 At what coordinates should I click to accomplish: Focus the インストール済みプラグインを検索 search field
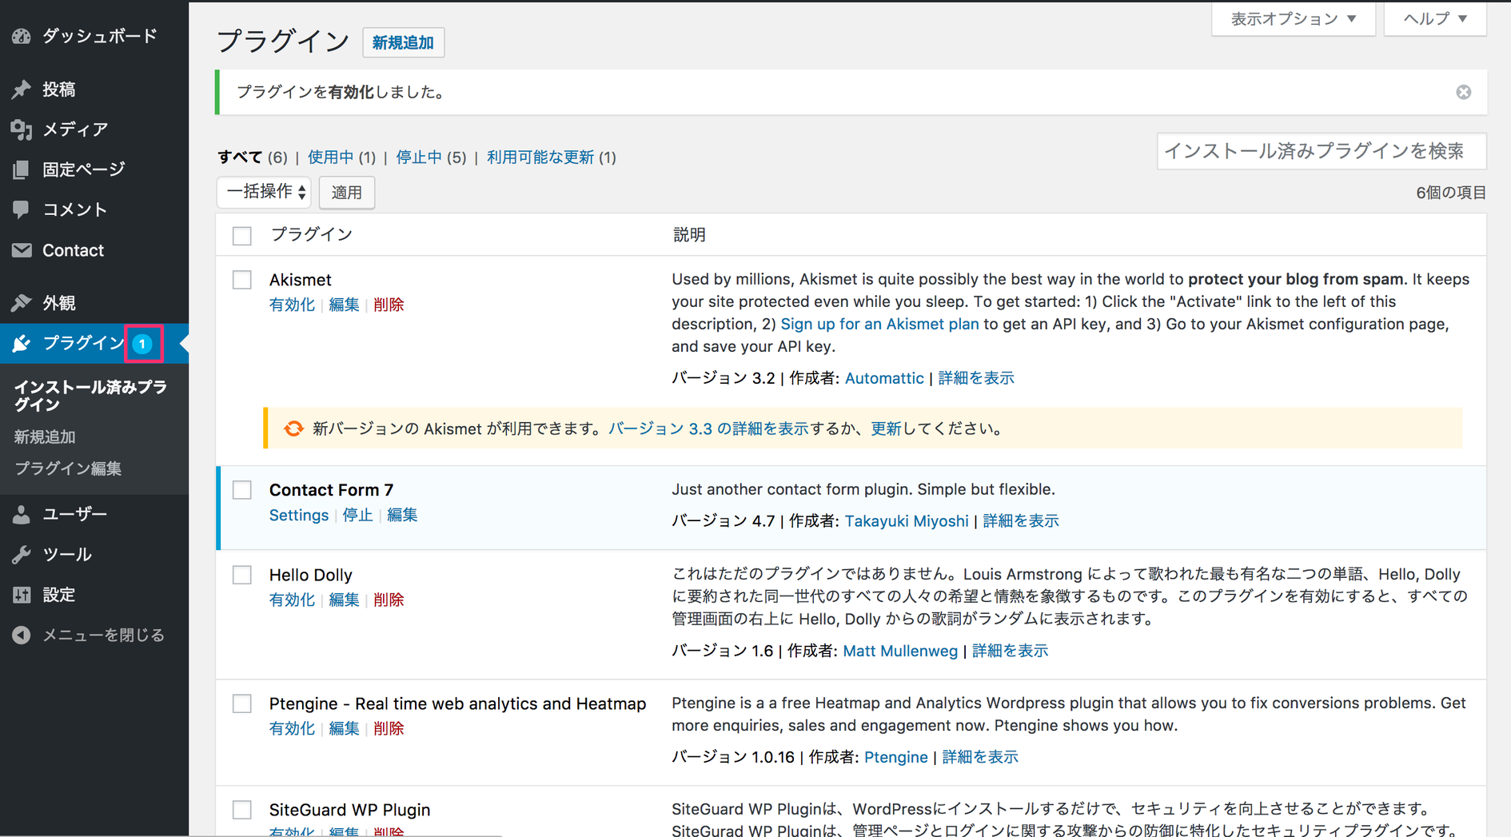pos(1322,151)
